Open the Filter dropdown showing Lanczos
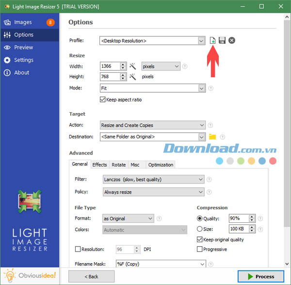Screen dimensions: 291x285 (x=154, y=179)
